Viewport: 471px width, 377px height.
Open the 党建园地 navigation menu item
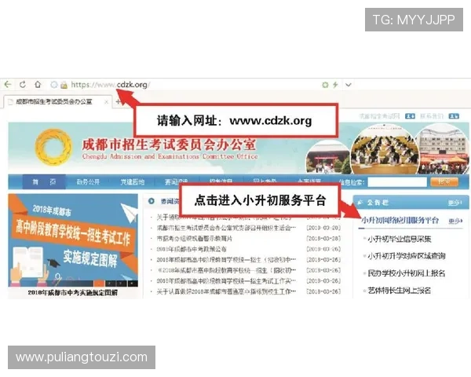pos(133,182)
